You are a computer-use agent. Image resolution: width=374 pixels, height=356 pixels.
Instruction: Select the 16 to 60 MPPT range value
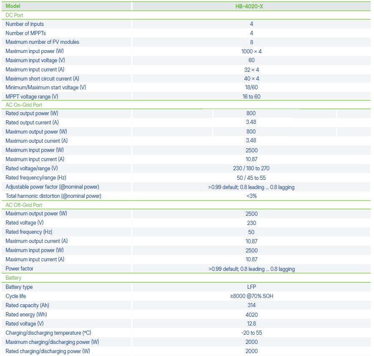[x=251, y=96]
